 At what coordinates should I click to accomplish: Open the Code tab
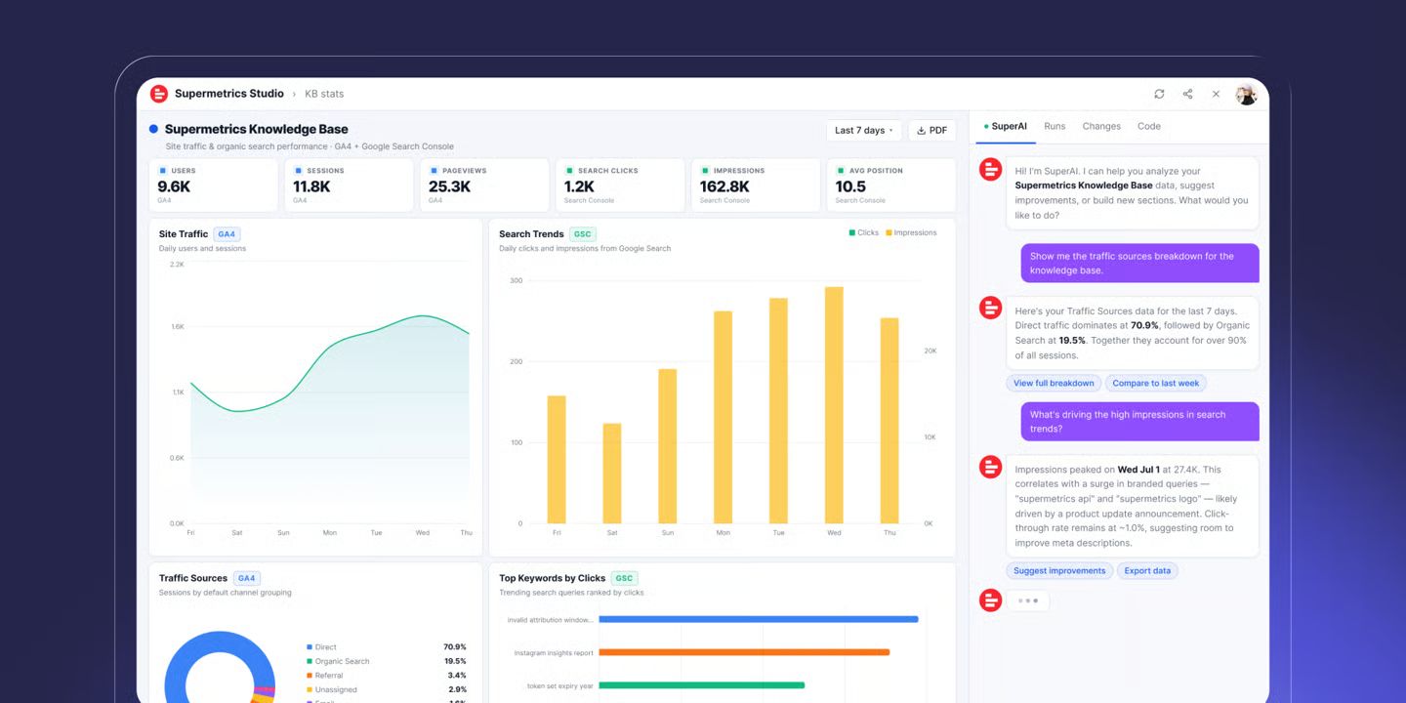(1149, 126)
